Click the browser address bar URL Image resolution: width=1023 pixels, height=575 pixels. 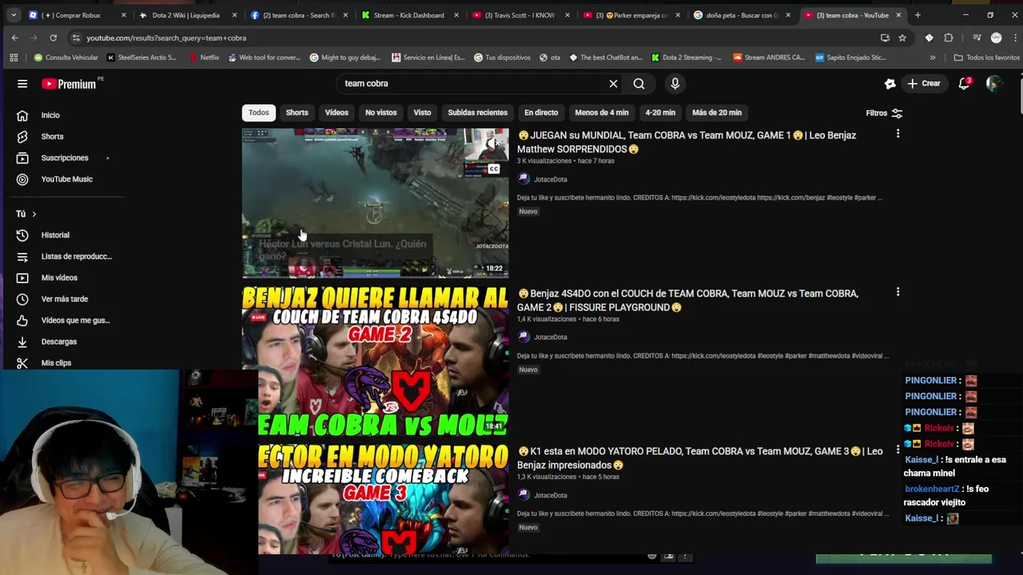pos(166,38)
